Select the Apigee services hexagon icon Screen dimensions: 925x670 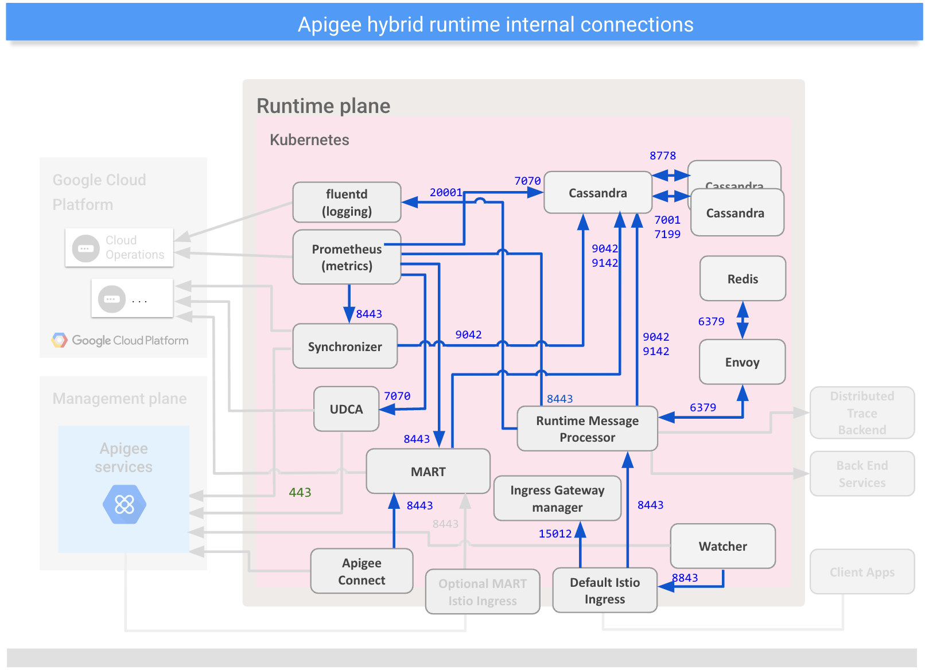[124, 505]
